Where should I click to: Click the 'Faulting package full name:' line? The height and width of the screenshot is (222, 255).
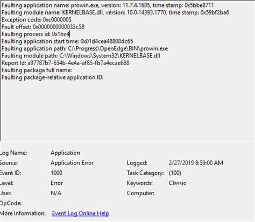coord(37,70)
